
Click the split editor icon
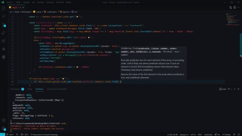point(234,8)
